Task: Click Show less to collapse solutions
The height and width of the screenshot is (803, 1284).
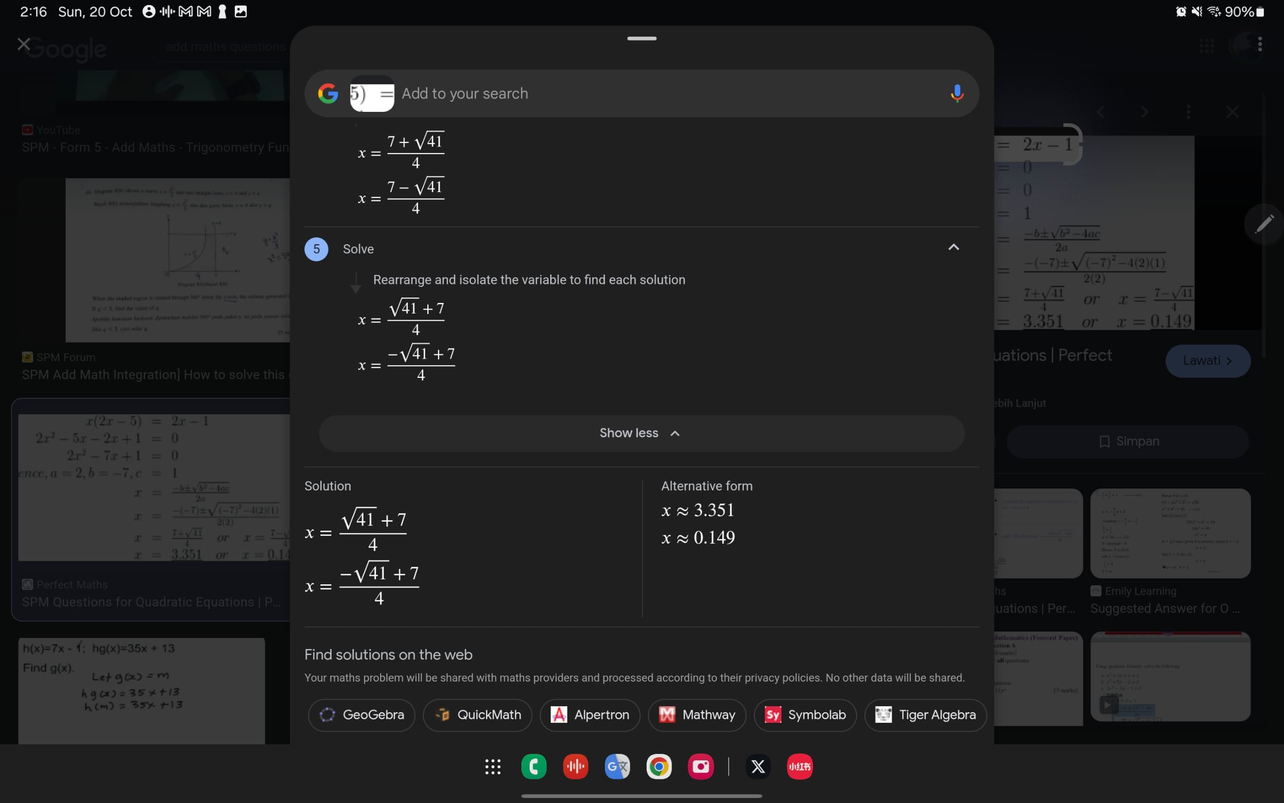Action: 641,432
